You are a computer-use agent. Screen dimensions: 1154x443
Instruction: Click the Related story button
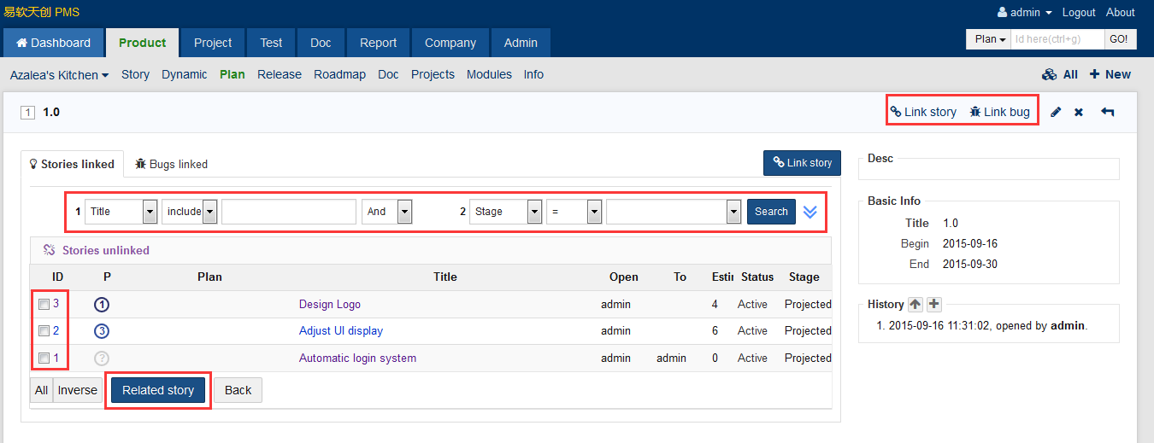[158, 390]
